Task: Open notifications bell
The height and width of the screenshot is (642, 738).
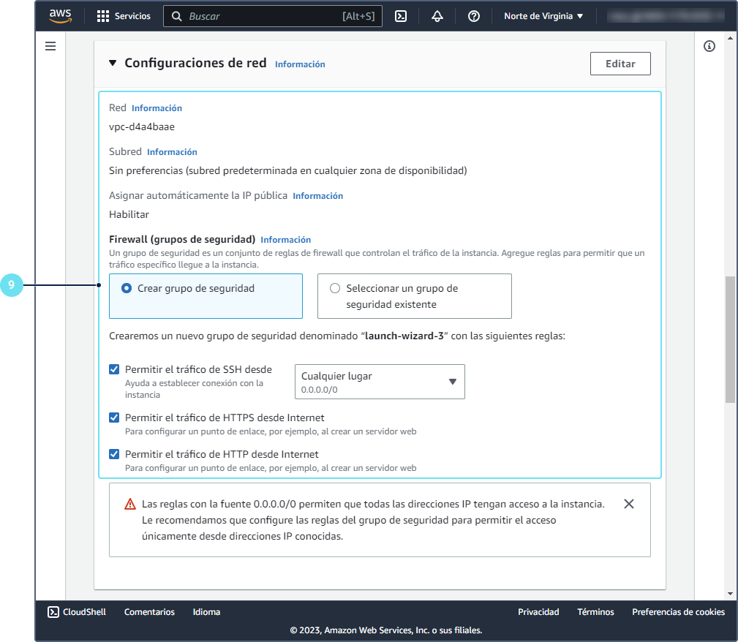Action: pyautogui.click(x=437, y=16)
